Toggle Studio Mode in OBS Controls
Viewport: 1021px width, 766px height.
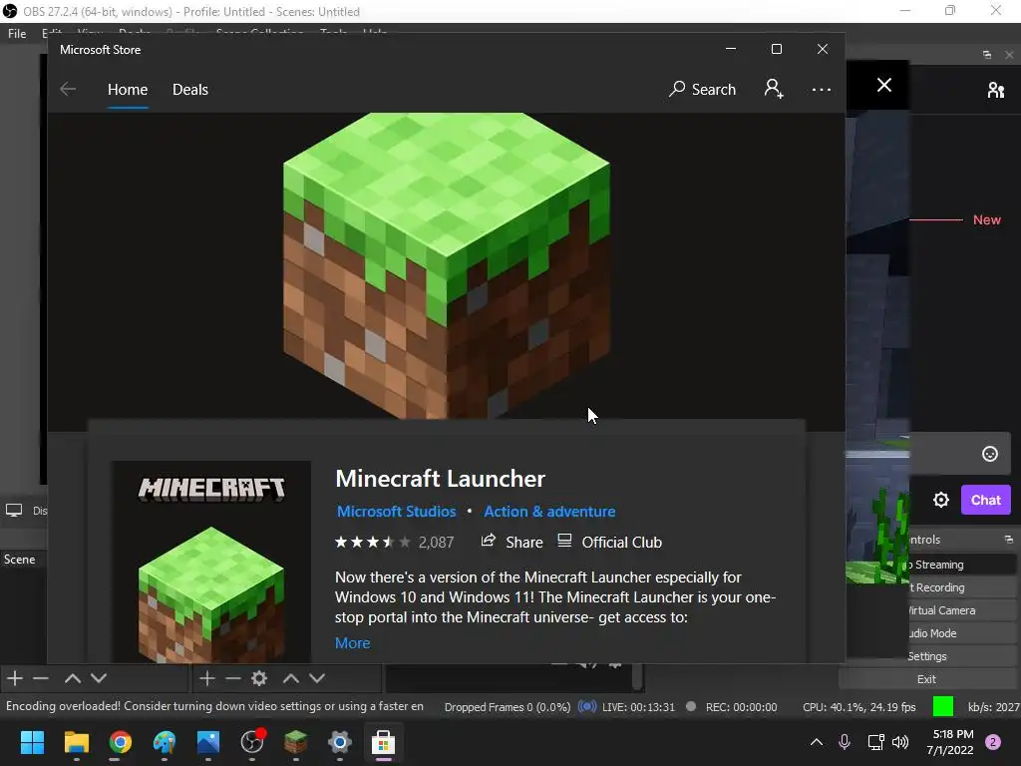coord(962,633)
